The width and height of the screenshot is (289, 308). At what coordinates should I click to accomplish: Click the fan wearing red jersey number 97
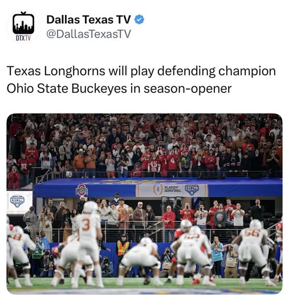pyautogui.click(x=24, y=167)
